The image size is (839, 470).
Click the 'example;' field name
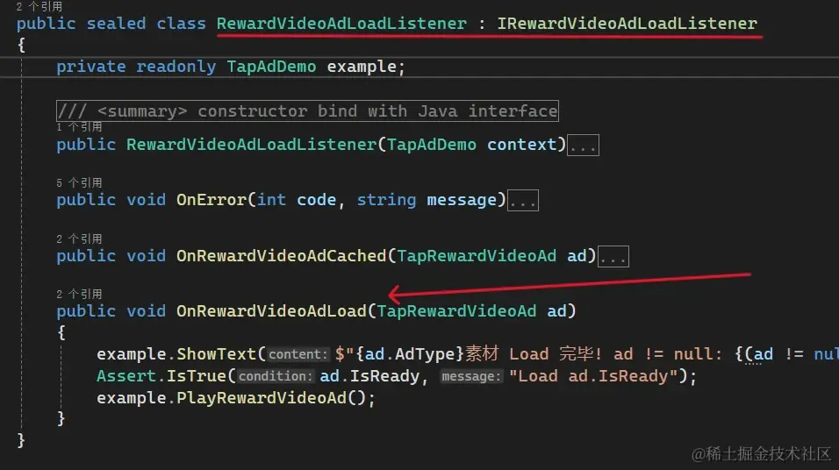tap(366, 67)
